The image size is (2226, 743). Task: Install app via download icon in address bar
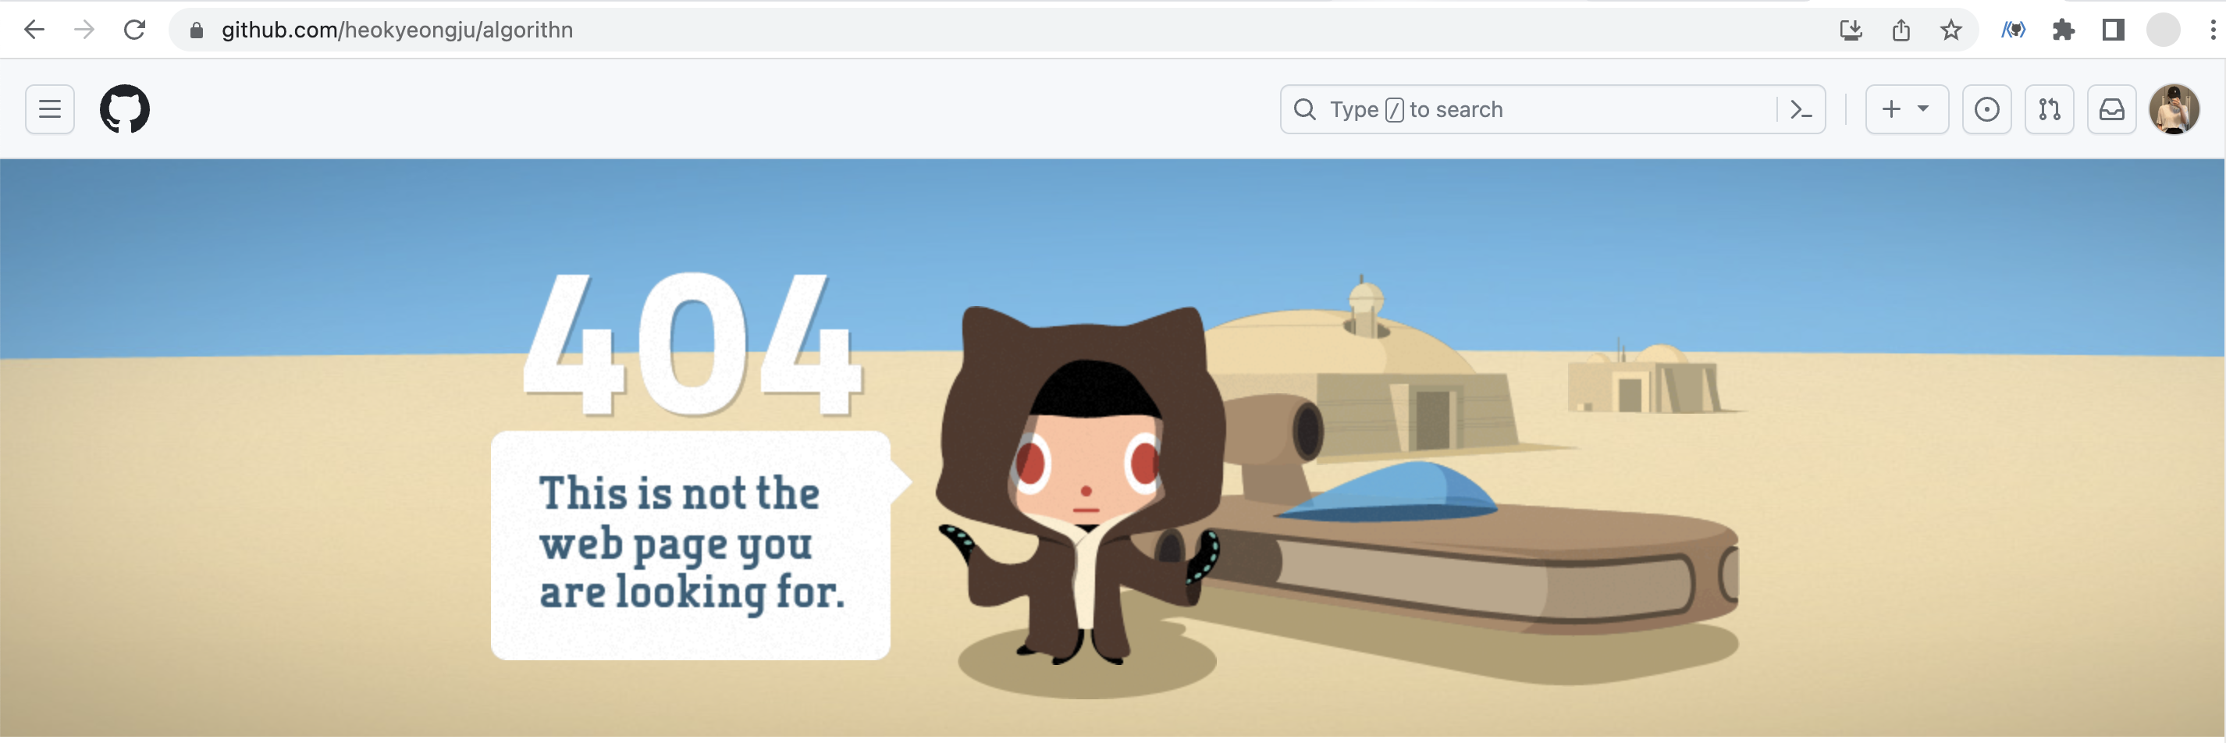coord(1850,31)
